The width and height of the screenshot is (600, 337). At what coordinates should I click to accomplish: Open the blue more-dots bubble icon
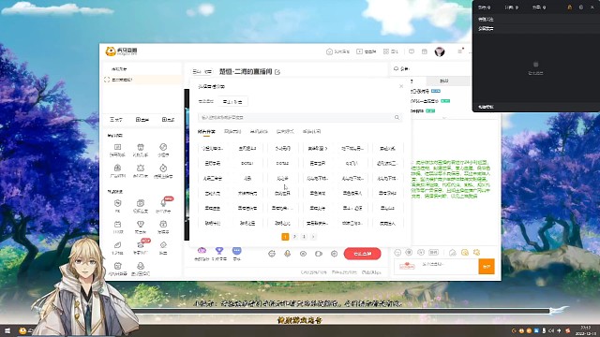click(237, 251)
